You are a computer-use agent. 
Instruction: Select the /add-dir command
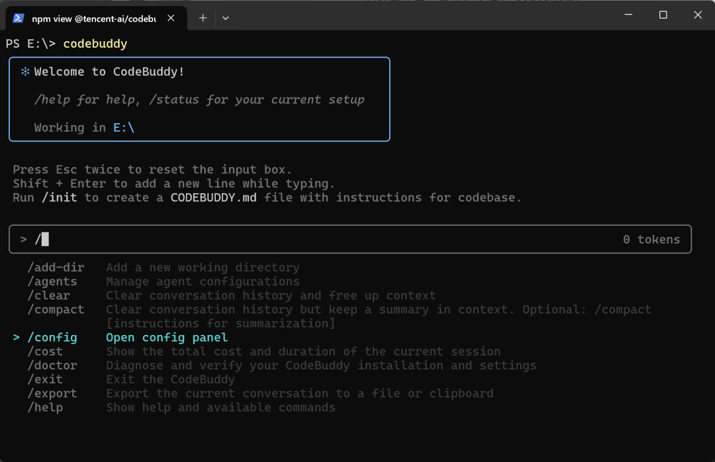pyautogui.click(x=56, y=267)
